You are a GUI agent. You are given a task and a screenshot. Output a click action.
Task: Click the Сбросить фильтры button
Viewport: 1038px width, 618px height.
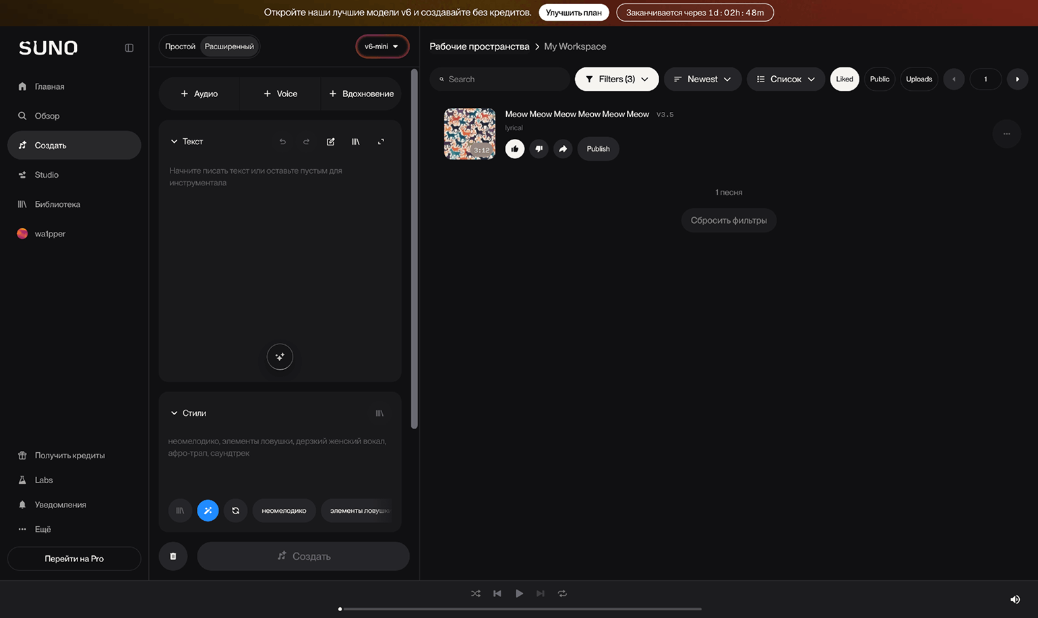coord(729,220)
